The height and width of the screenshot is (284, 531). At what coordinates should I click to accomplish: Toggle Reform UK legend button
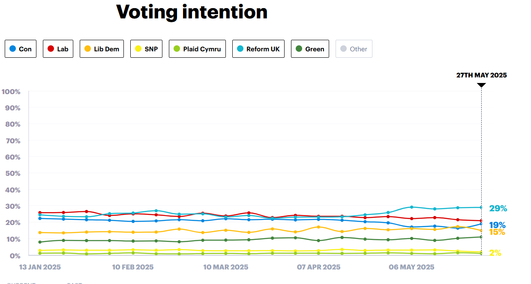[x=258, y=49]
